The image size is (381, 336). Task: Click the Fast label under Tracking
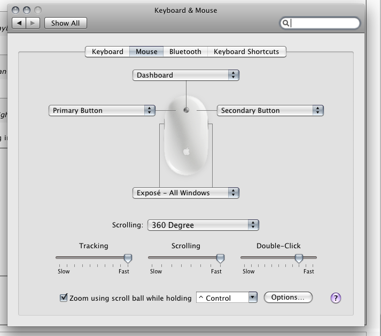(123, 271)
